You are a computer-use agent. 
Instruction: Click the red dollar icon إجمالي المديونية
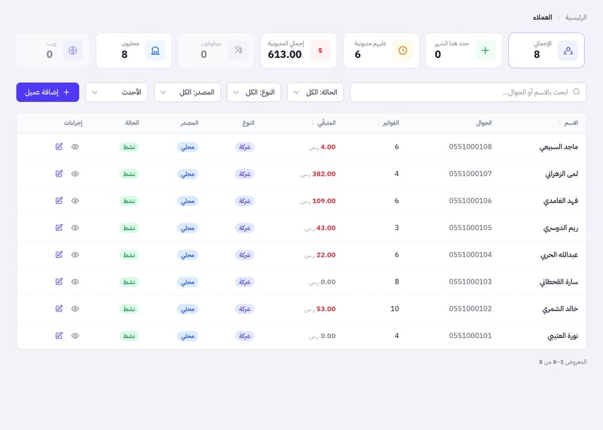320,51
